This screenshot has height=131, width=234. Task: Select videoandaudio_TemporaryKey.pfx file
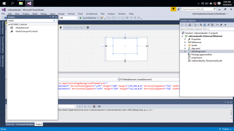click(207, 61)
